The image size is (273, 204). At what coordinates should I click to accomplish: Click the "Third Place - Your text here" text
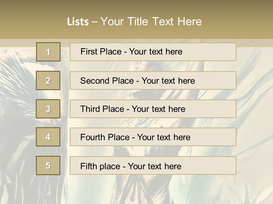tap(133, 109)
